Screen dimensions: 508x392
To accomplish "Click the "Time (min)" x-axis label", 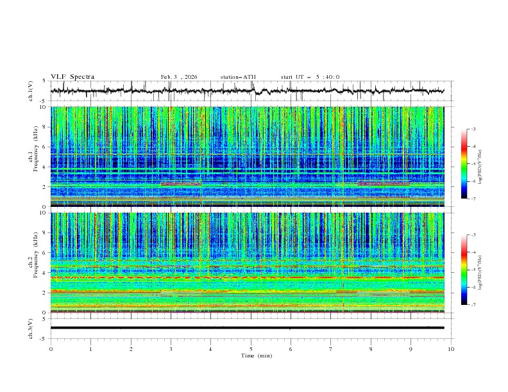I will tap(257, 355).
